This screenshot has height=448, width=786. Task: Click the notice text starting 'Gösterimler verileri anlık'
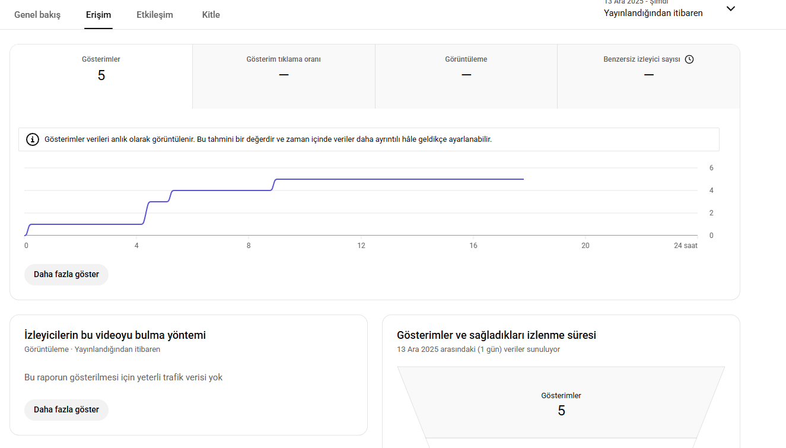[268, 140]
